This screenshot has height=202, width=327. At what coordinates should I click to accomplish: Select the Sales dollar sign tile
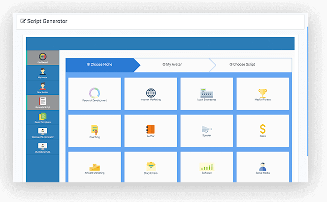tap(262, 131)
